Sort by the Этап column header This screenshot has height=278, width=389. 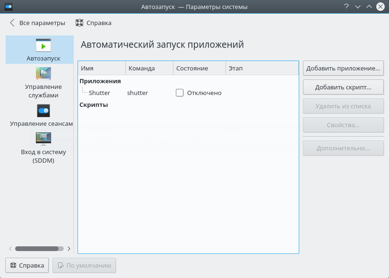262,68
